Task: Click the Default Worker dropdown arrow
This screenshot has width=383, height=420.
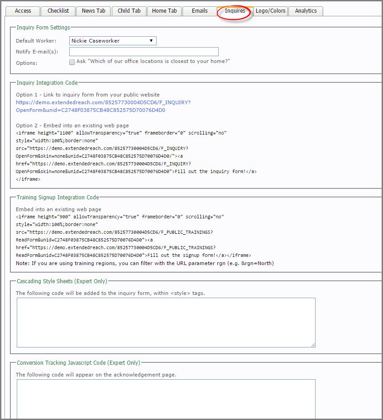Action: (x=152, y=41)
